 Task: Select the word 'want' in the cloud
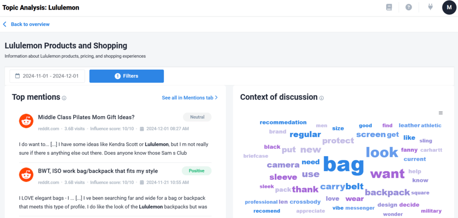(387, 173)
